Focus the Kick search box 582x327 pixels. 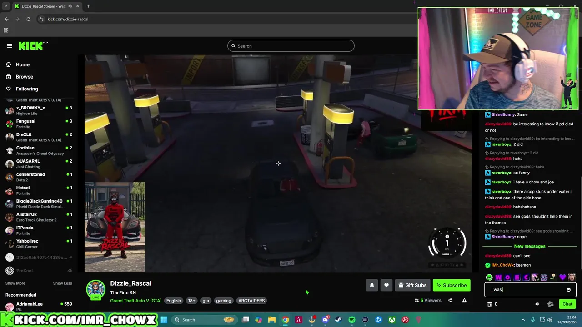click(291, 46)
